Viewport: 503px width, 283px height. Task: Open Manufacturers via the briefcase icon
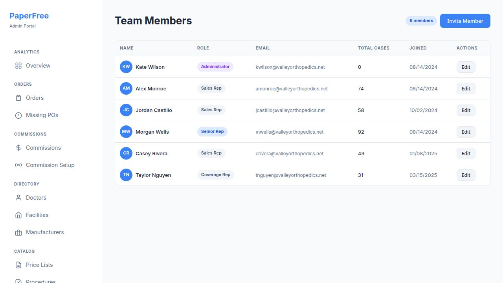coord(18,232)
